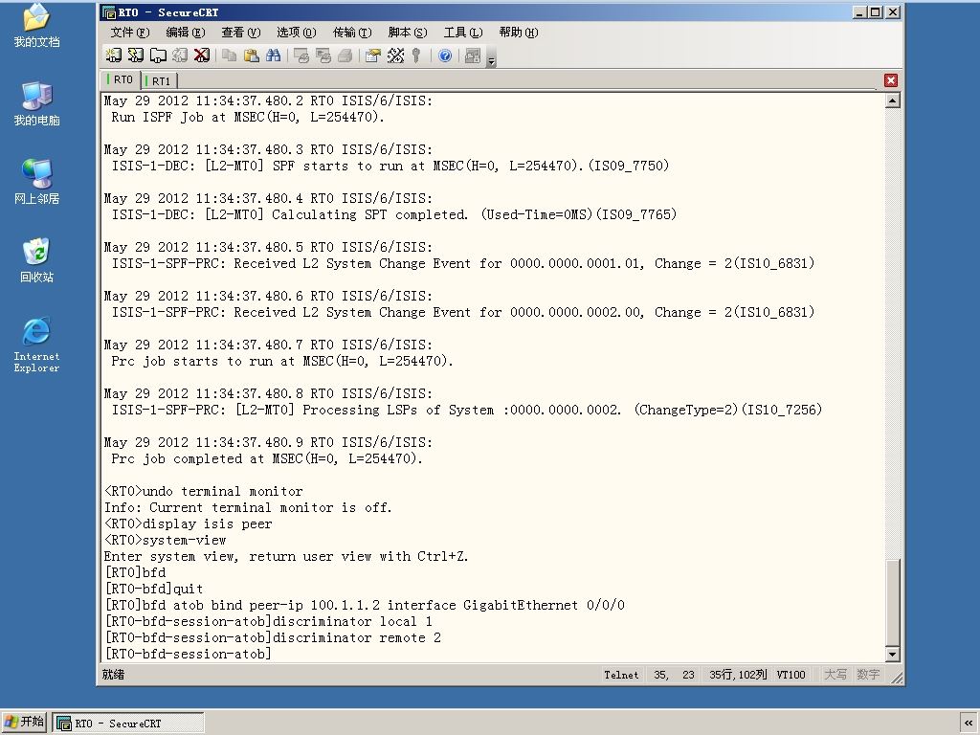The width and height of the screenshot is (980, 735).
Task: Click the terminal prompt [RT0-bfd-session-atob]
Action: click(189, 654)
